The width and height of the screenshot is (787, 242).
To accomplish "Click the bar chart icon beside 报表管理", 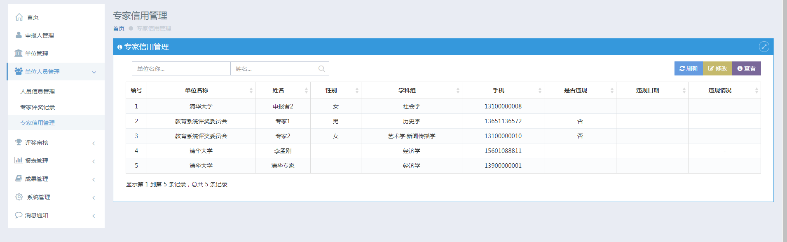I will (19, 160).
